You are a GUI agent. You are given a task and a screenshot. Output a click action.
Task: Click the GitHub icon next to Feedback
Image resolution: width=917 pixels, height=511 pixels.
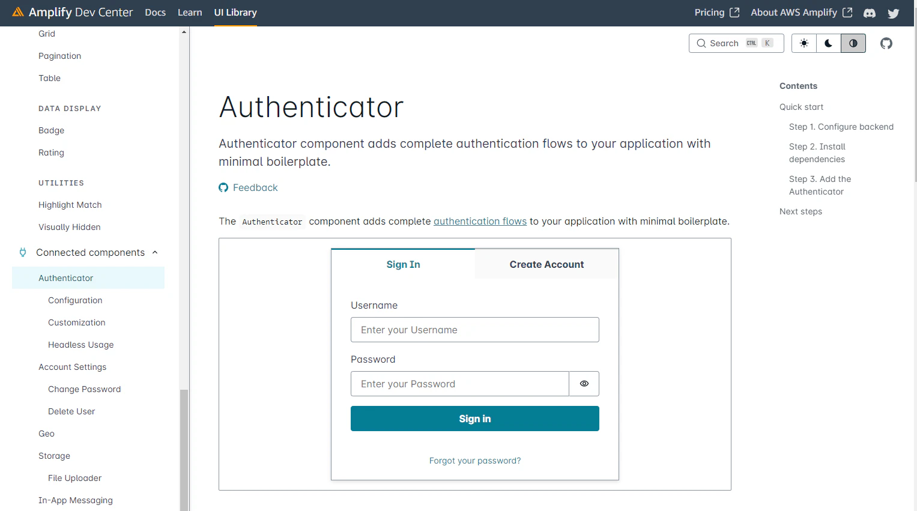(223, 187)
